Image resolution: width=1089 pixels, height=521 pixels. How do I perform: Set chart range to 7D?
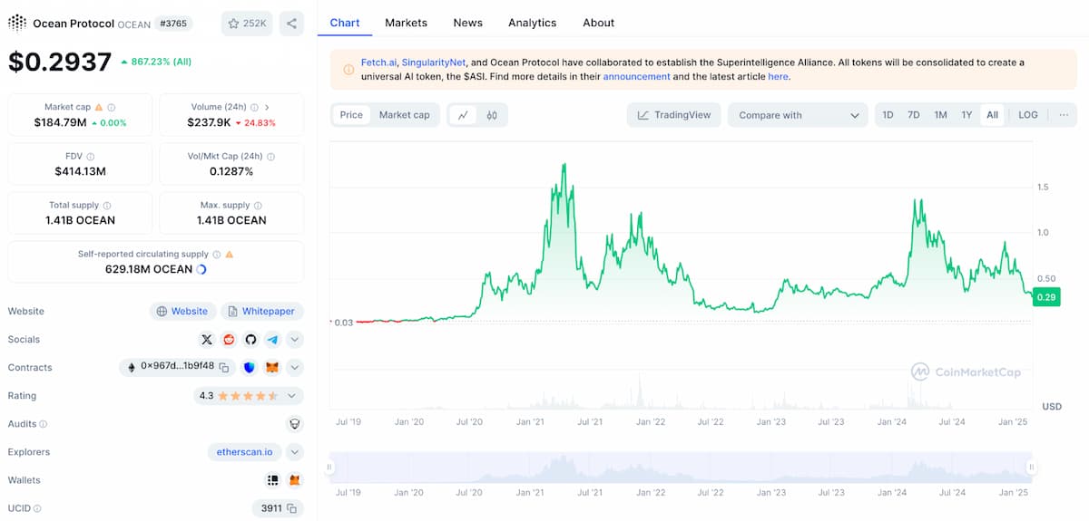pyautogui.click(x=914, y=115)
